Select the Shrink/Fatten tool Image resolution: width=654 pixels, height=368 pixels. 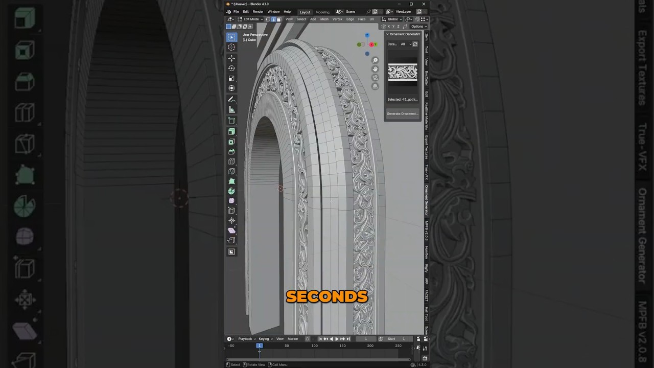tap(231, 221)
